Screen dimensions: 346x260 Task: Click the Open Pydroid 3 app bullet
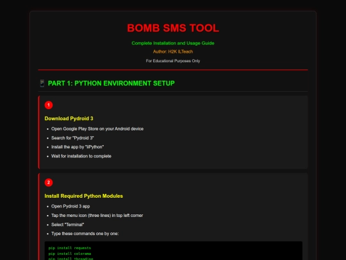70,206
